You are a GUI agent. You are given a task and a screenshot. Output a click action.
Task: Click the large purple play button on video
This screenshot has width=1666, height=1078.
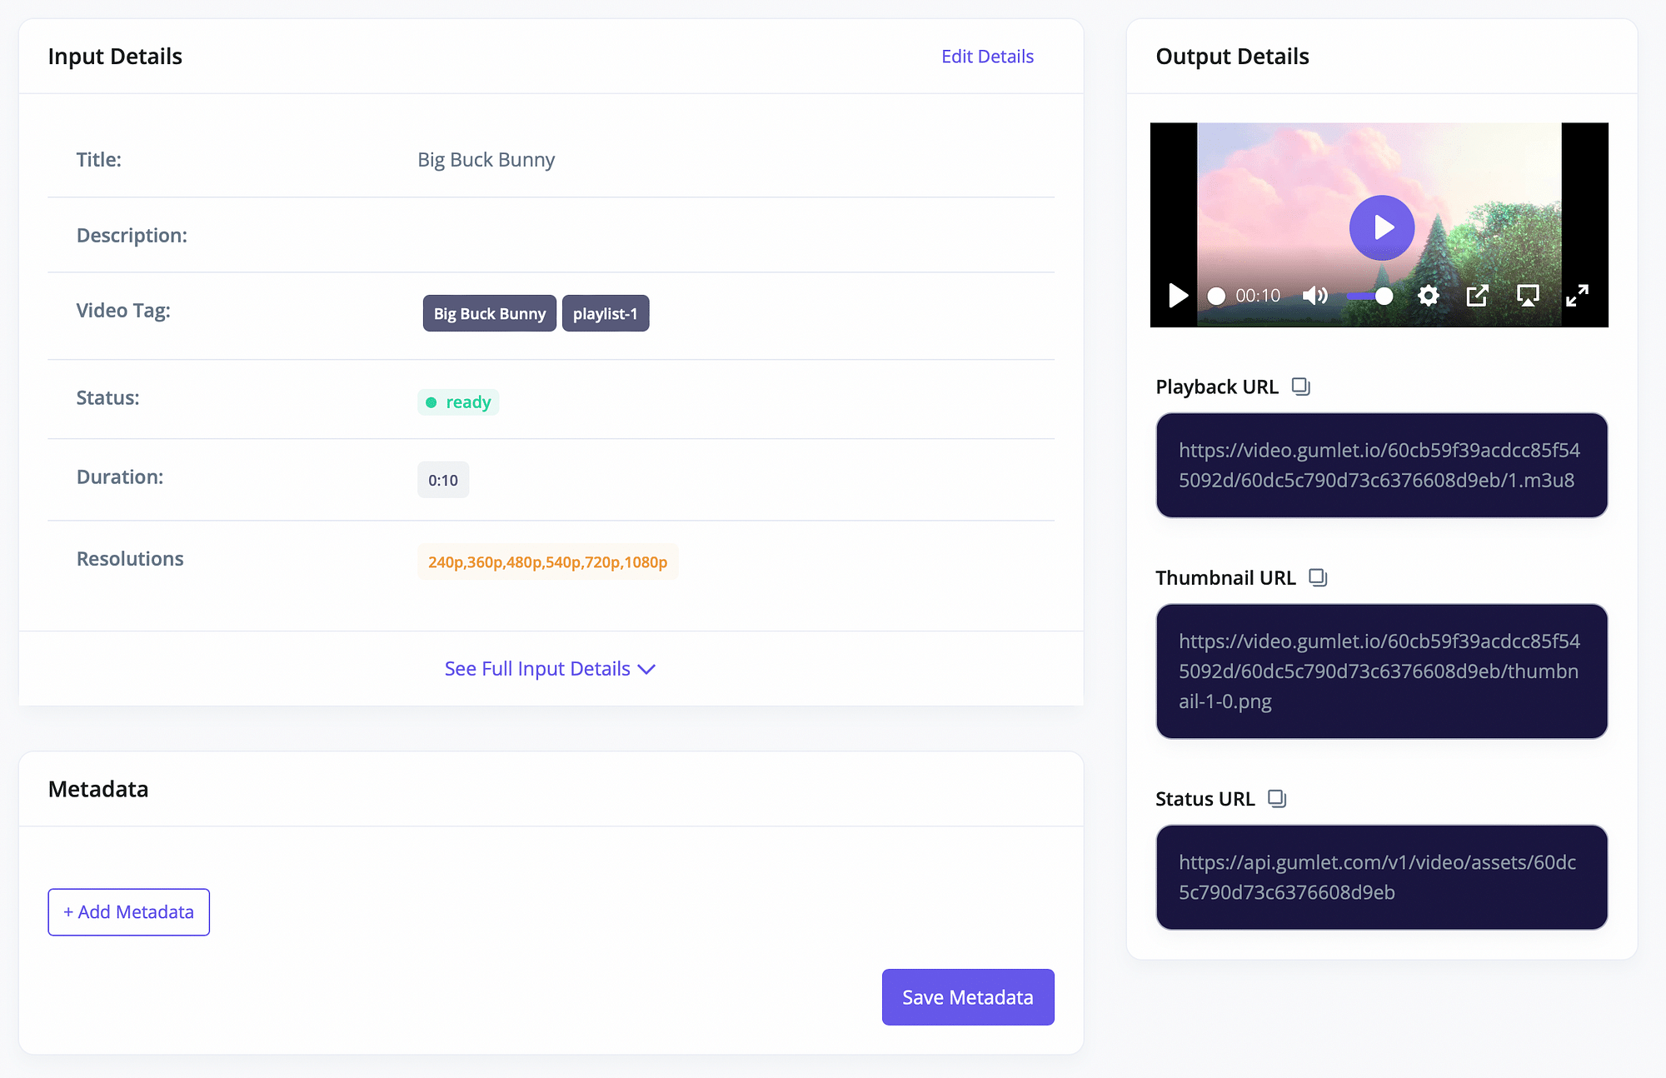[x=1382, y=227]
